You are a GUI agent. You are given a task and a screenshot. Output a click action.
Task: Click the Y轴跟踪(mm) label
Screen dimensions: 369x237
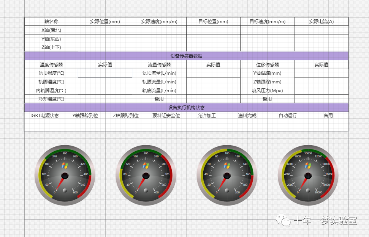267,73
